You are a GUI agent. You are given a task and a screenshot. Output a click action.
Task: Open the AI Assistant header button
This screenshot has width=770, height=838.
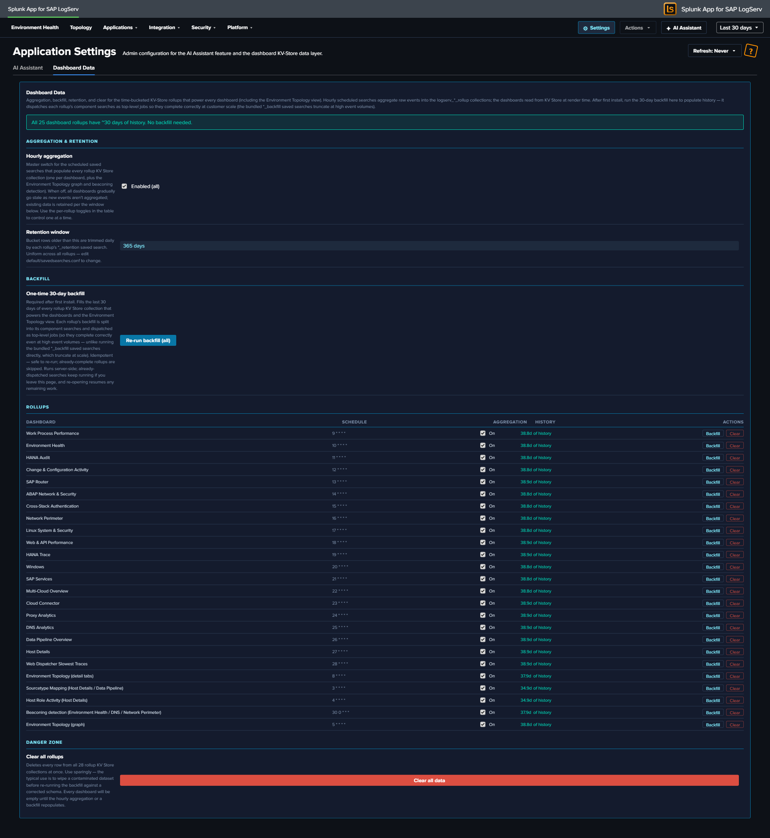(x=684, y=28)
